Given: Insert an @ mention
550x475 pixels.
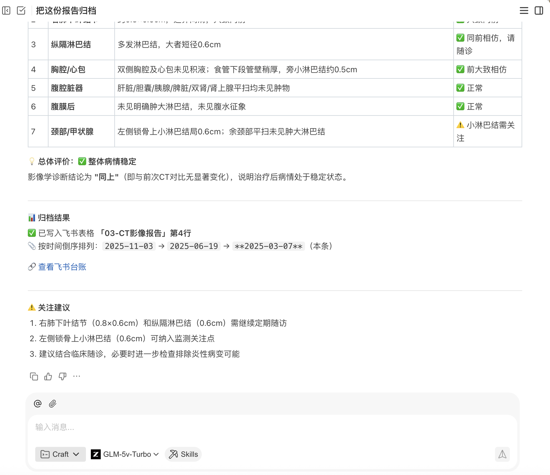Looking at the screenshot, I should click(38, 403).
